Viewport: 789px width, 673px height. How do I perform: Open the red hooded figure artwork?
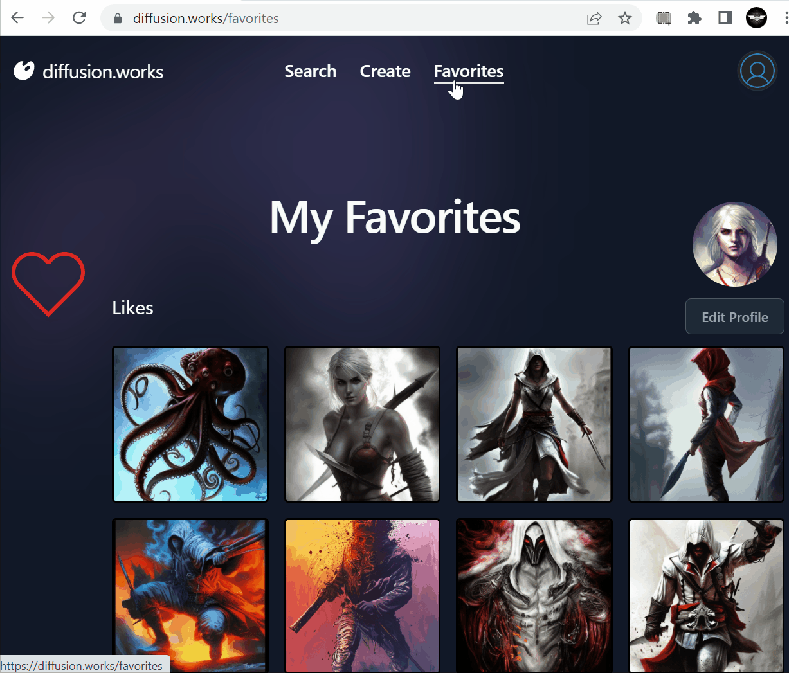pos(706,424)
